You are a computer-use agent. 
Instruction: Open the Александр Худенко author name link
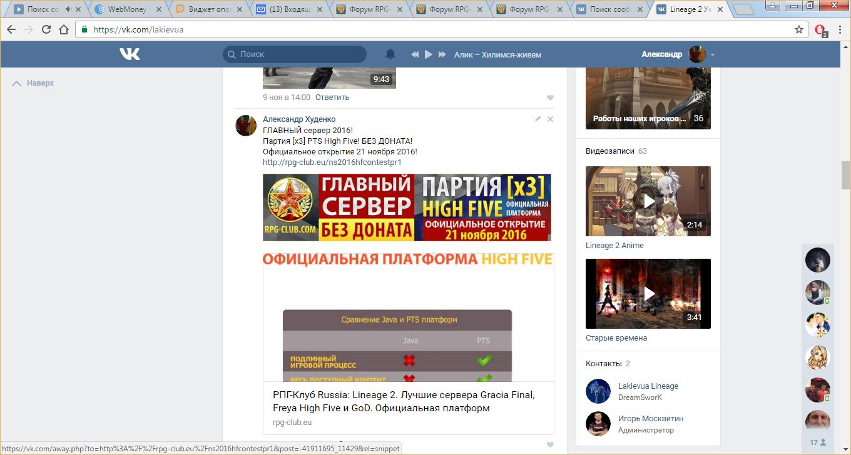click(299, 119)
